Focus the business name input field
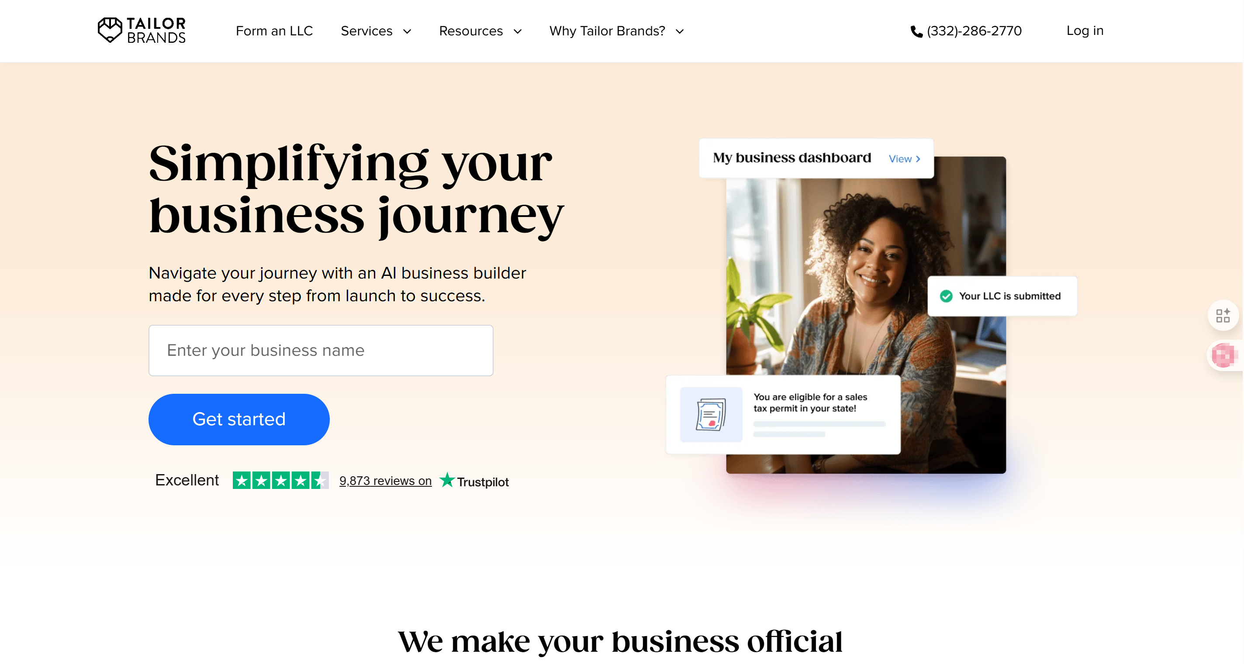This screenshot has height=664, width=1244. pyautogui.click(x=321, y=351)
